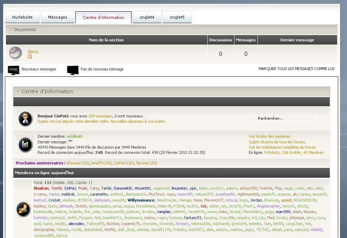Image resolution: width=347 pixels, height=238 pixels.
Task: Collapse the Centre d'Information panel
Action: click(x=18, y=91)
